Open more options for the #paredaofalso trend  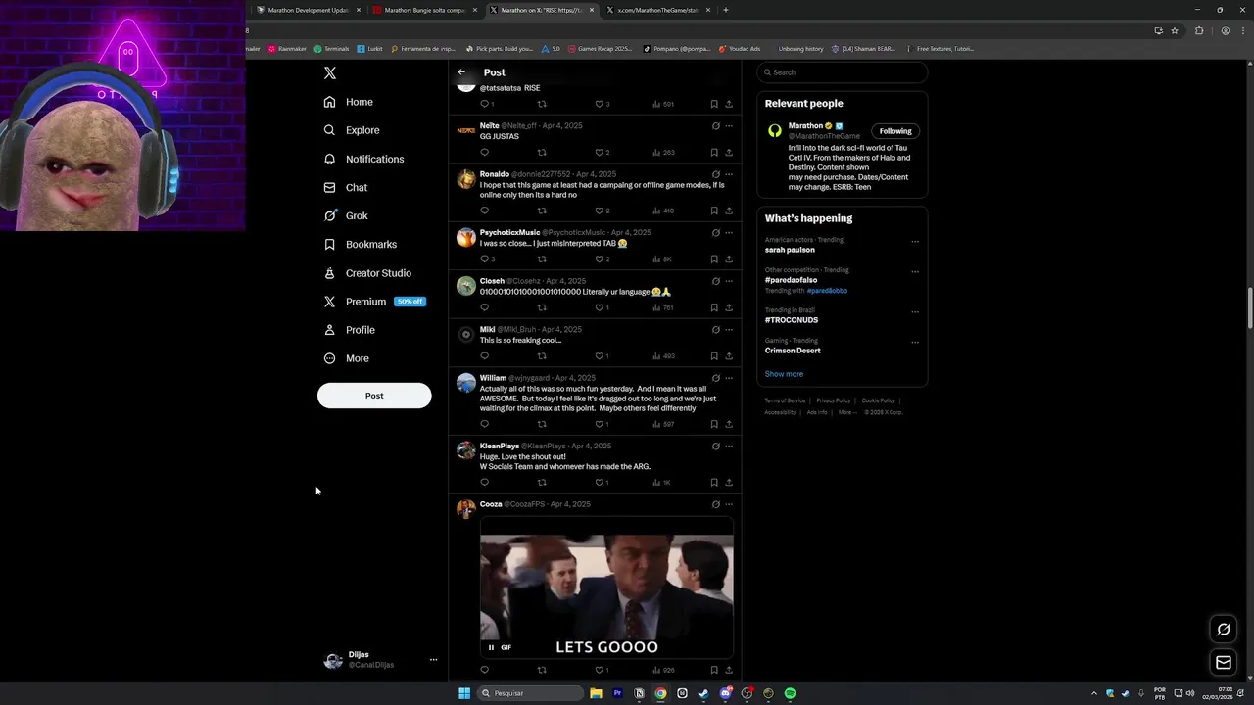(x=915, y=271)
